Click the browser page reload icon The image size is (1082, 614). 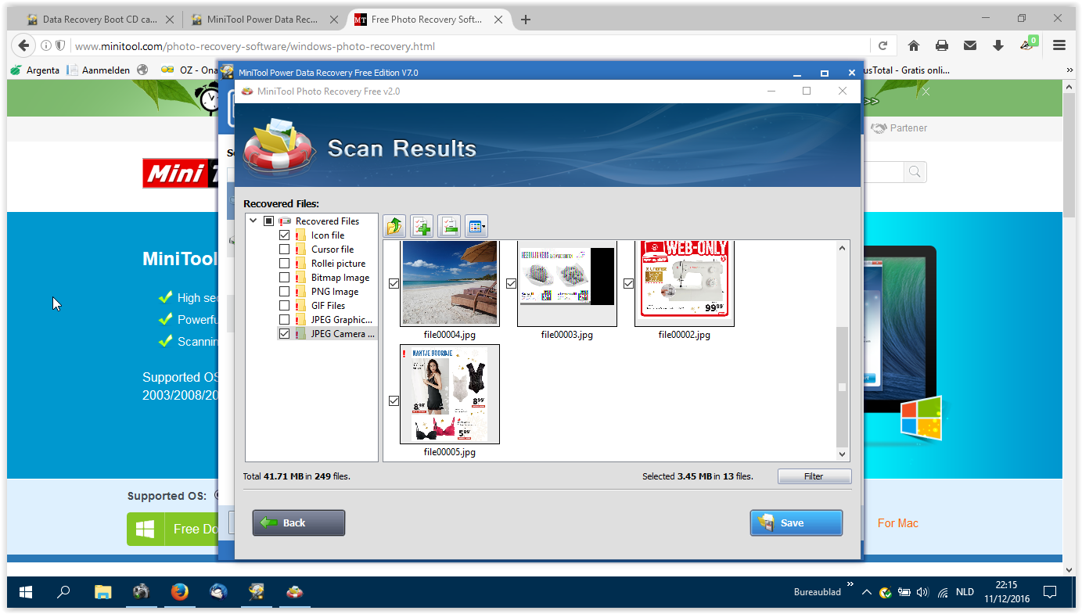882,45
